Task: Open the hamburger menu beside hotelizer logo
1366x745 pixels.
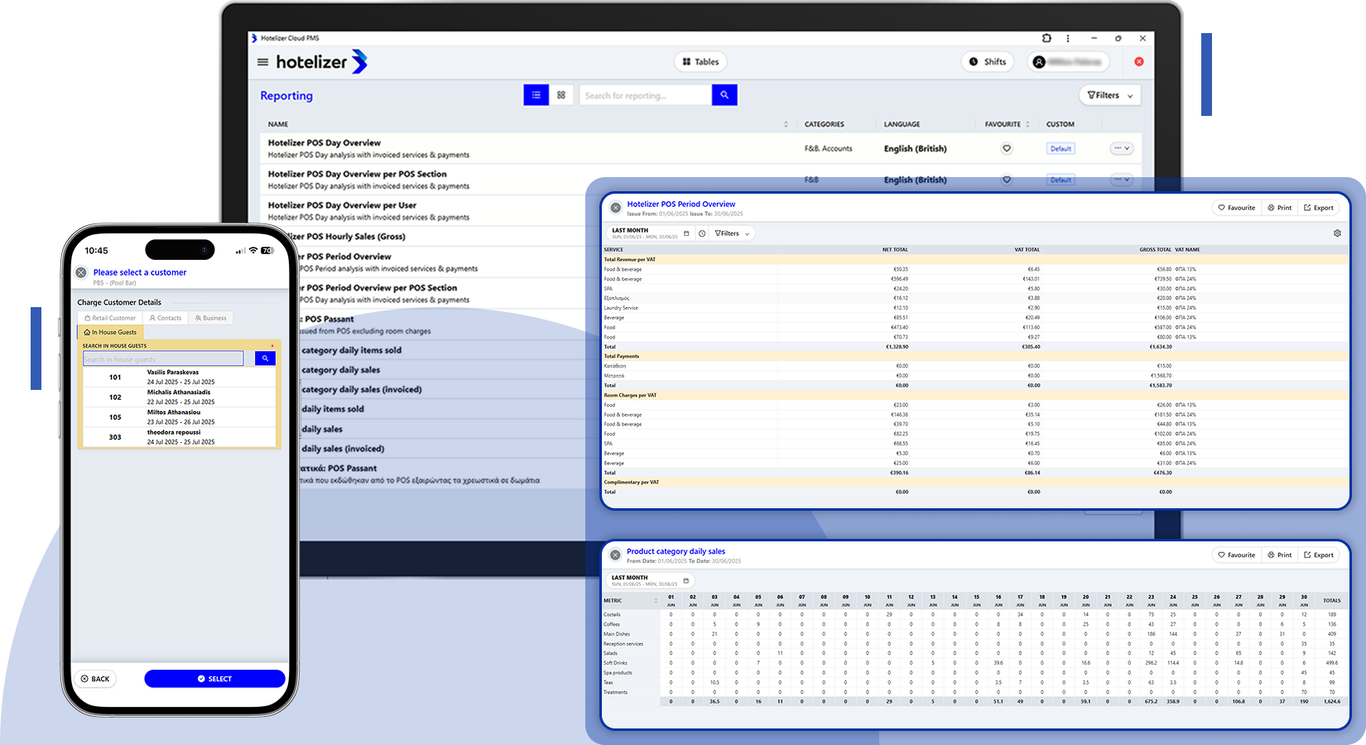Action: point(262,62)
